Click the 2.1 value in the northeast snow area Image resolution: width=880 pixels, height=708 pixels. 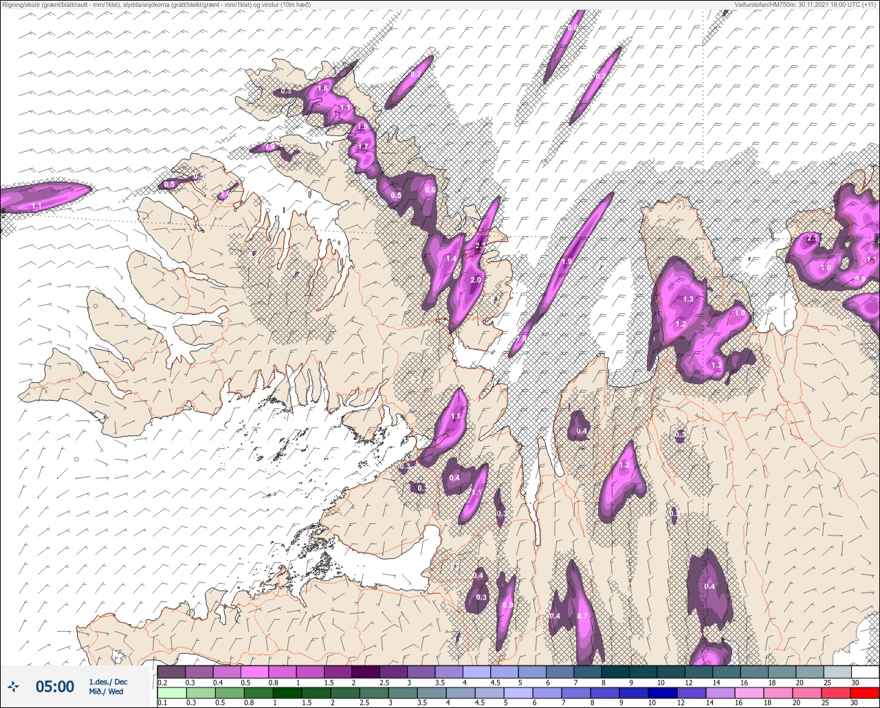point(812,239)
